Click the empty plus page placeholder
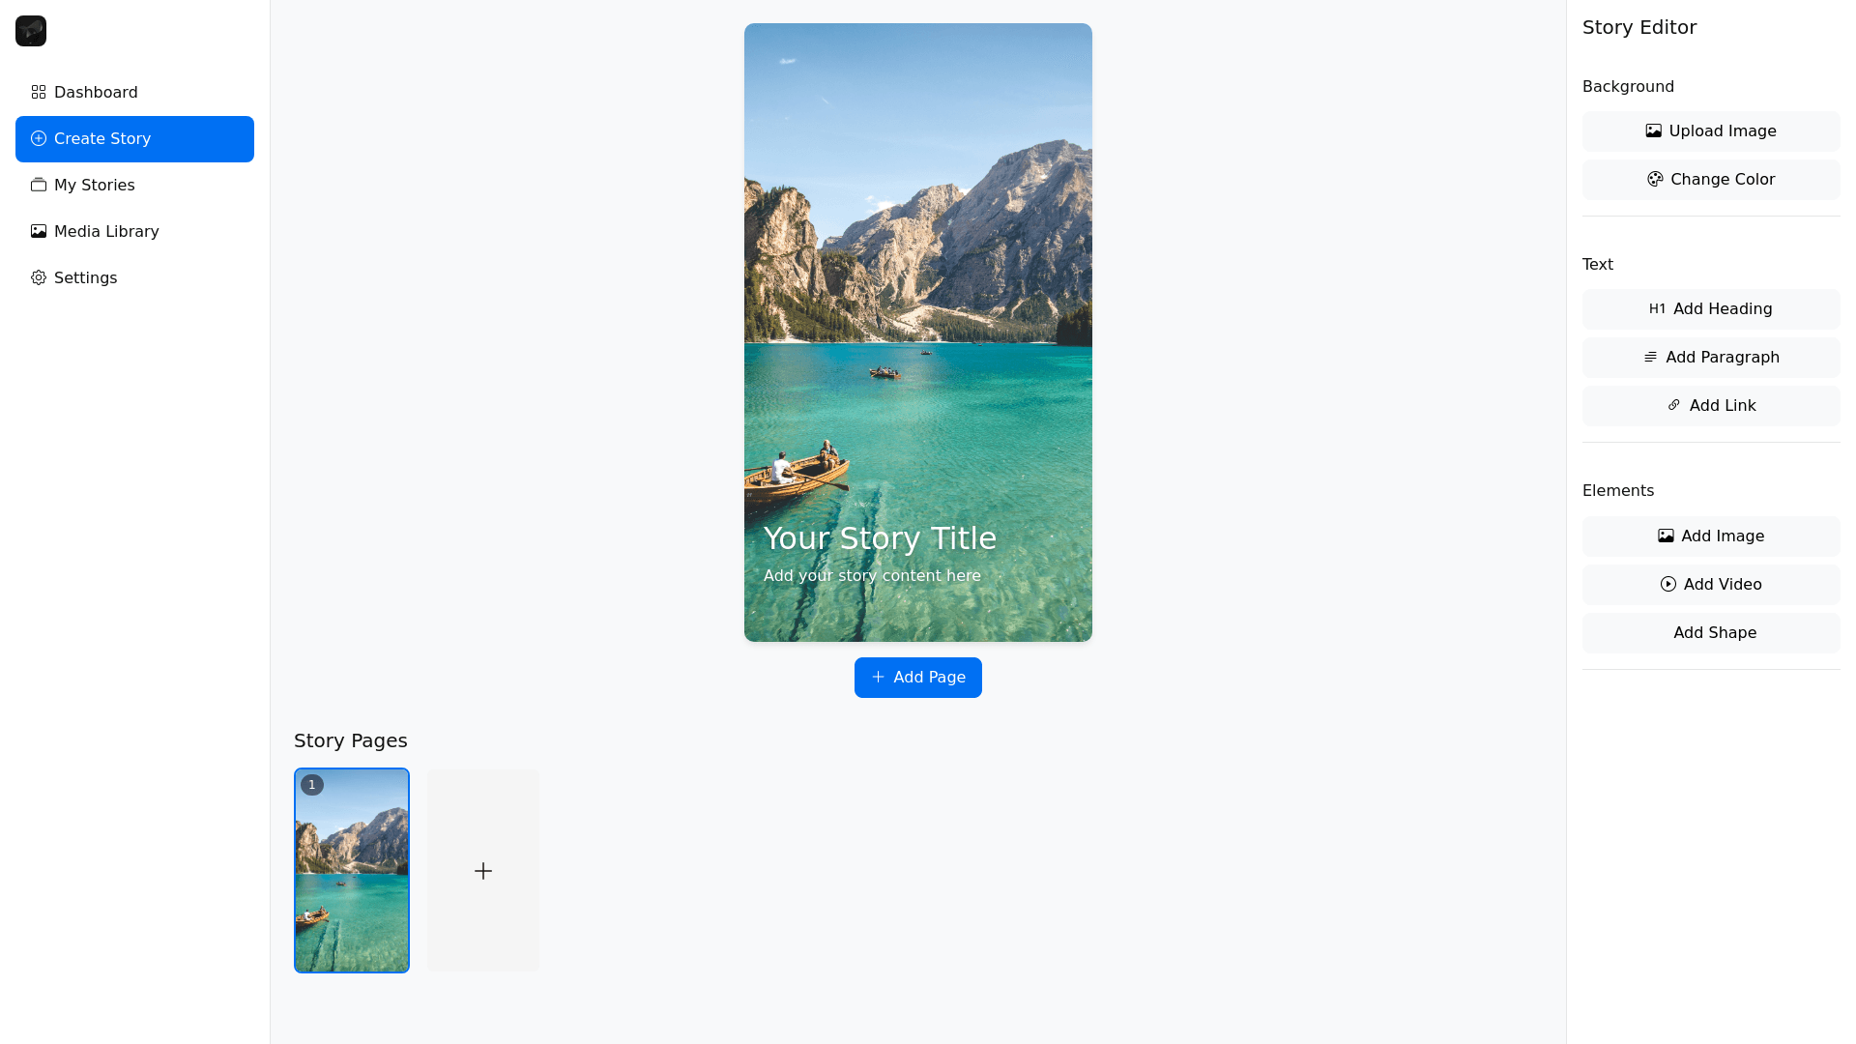This screenshot has height=1044, width=1856. pos(483,870)
